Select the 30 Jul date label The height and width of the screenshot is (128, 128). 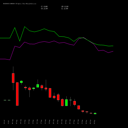tap(4, 122)
